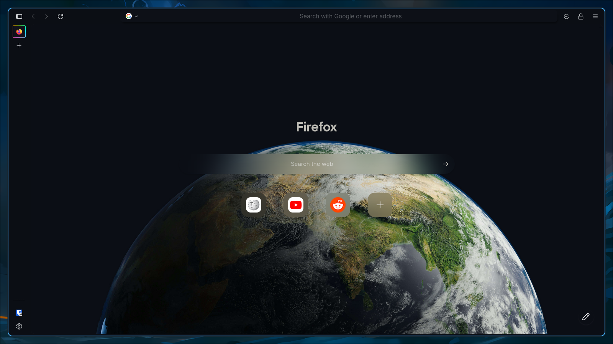Open the hamburger application menu
Screen dimensions: 613x344
(595, 16)
